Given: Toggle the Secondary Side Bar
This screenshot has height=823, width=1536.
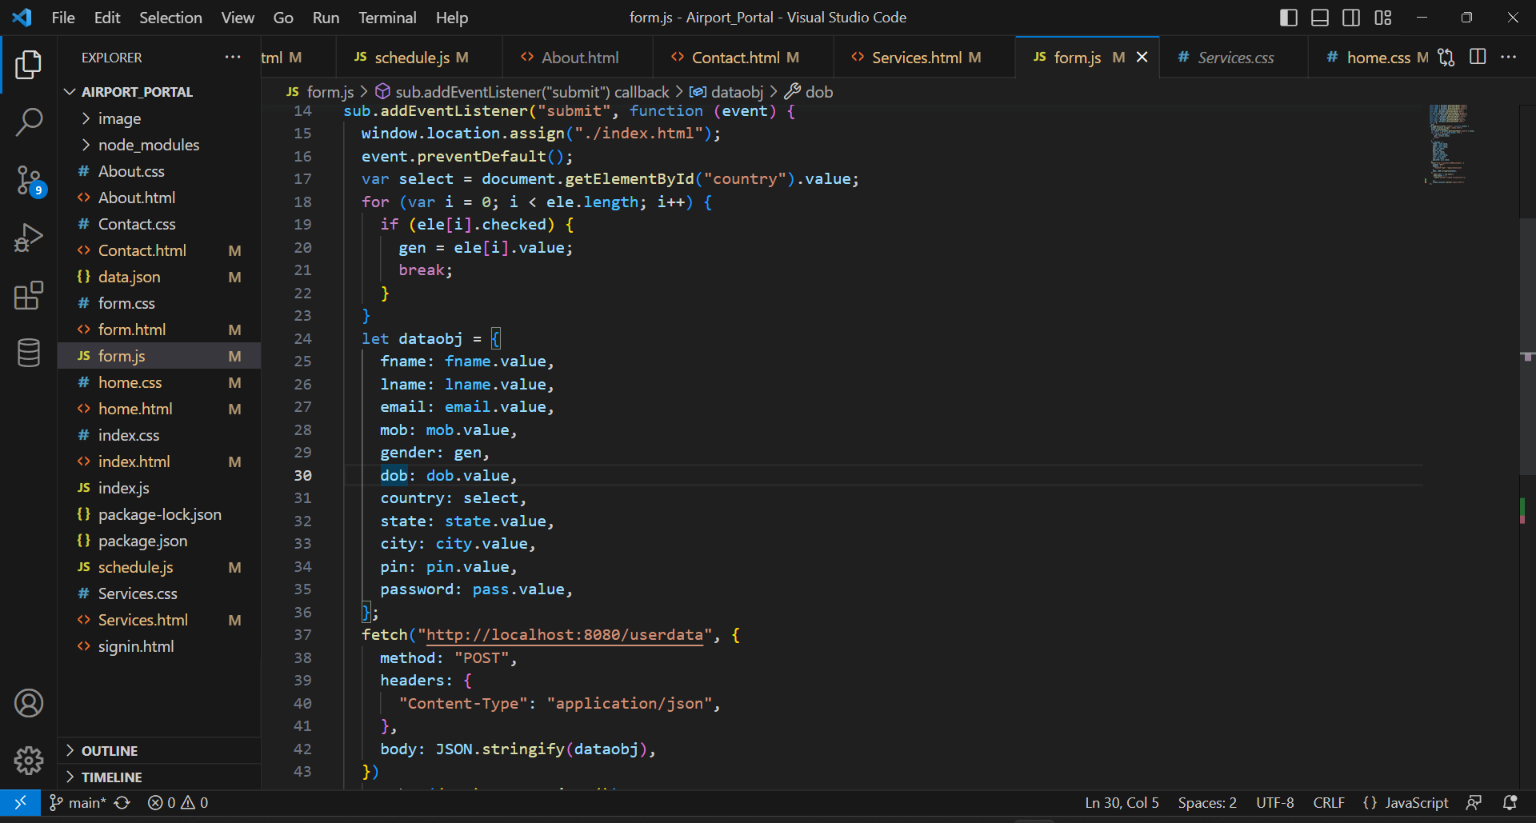Looking at the screenshot, I should coord(1351,17).
